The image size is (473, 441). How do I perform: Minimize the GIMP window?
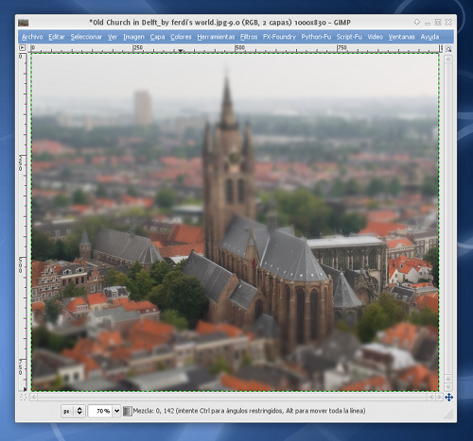coord(428,23)
